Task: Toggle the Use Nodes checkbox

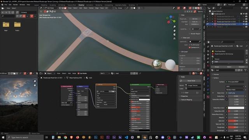Action: pos(79,73)
